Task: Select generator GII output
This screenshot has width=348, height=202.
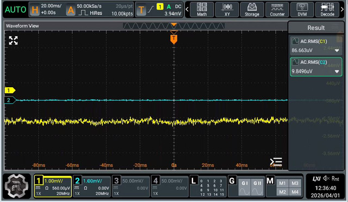Action: coord(257,187)
